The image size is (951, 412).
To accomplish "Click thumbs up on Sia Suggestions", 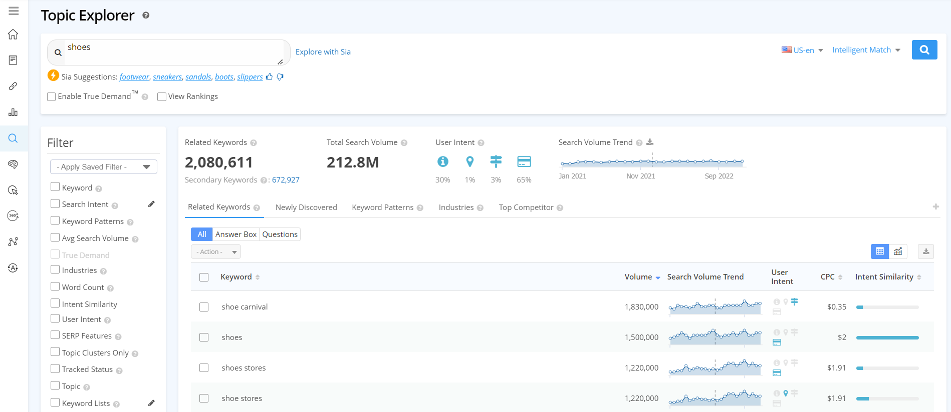I will point(270,77).
